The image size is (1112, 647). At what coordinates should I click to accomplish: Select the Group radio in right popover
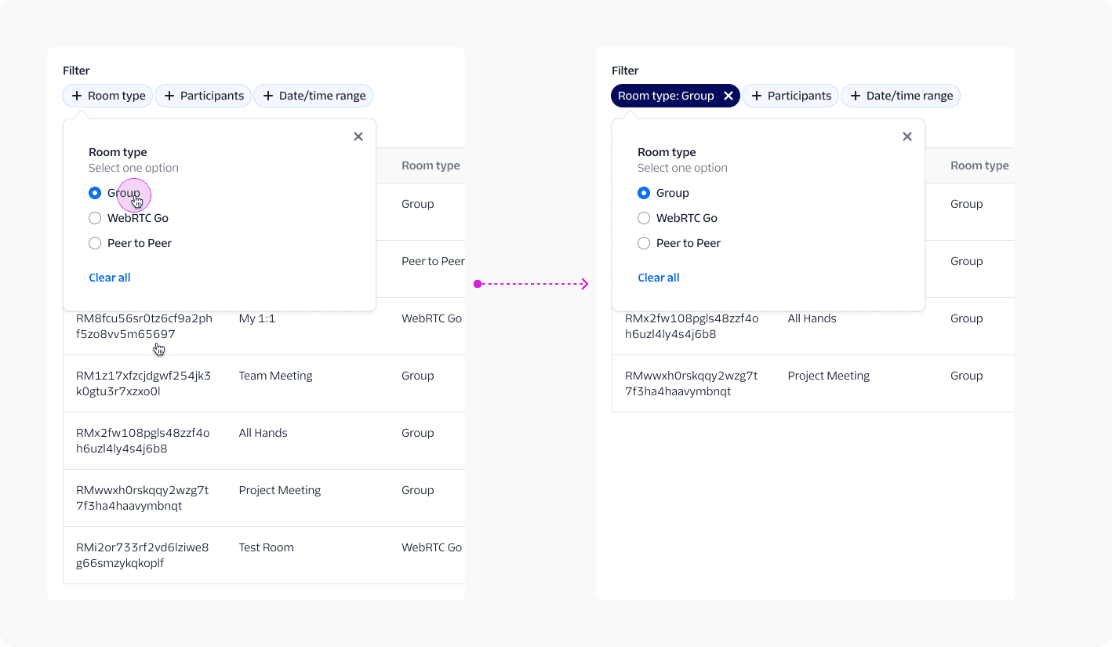click(644, 192)
